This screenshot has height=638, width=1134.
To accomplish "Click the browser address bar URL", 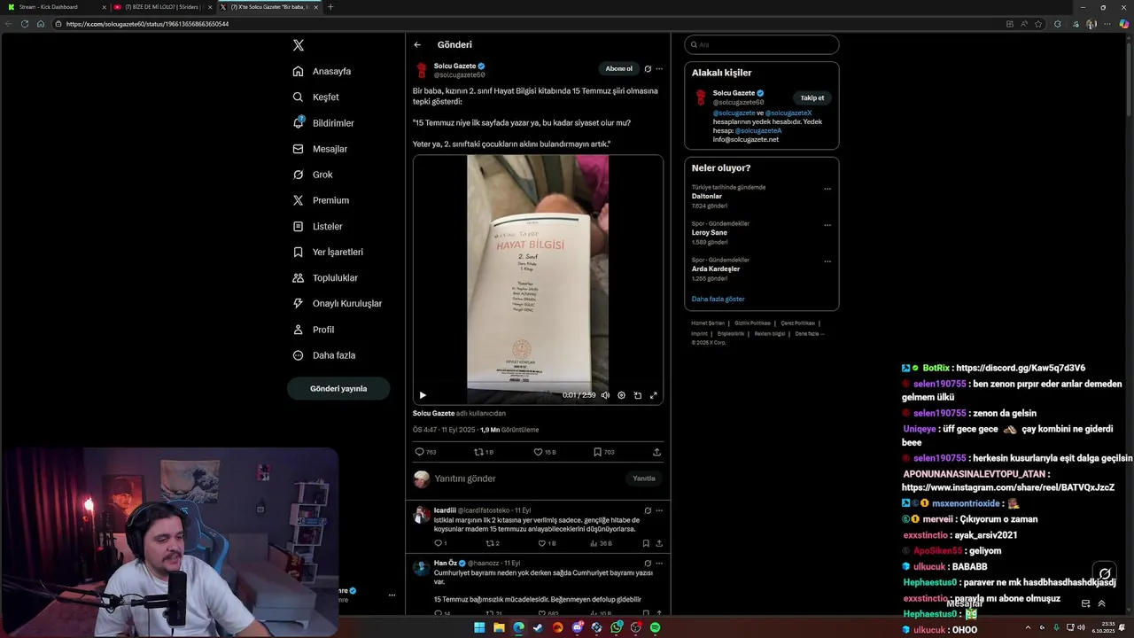I will tap(147, 24).
